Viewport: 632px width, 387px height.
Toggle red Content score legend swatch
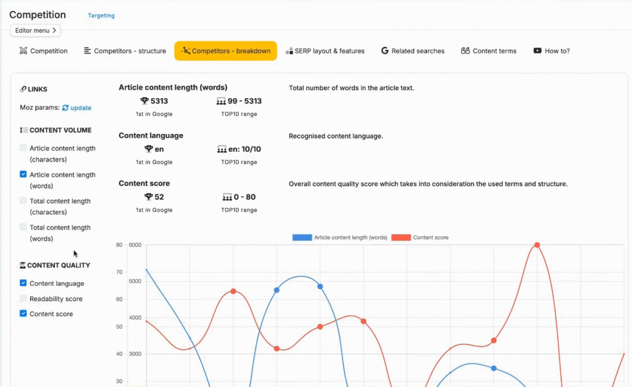coord(401,238)
